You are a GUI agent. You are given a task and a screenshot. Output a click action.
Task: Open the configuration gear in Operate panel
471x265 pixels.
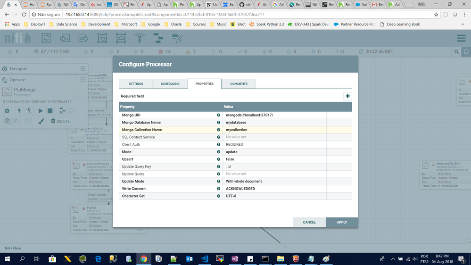pos(7,111)
